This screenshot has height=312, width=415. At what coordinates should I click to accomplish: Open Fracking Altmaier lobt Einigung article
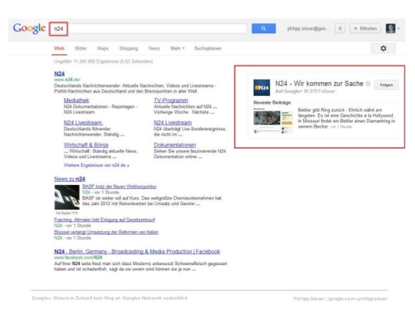point(105,220)
